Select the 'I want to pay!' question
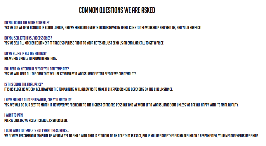The image size is (266, 146). coord(13,115)
